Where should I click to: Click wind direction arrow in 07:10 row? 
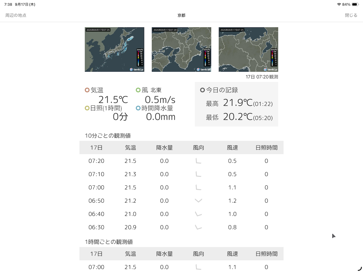click(x=198, y=174)
